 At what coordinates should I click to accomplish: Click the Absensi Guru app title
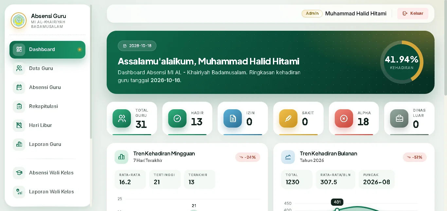48,16
